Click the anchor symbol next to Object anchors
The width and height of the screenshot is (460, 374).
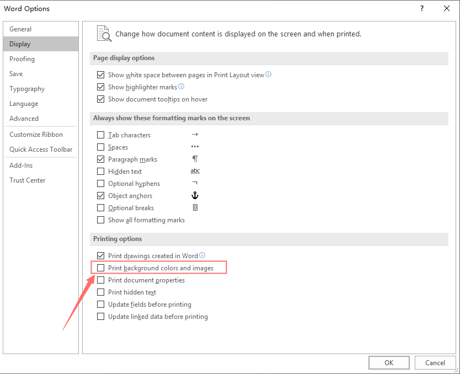click(x=195, y=195)
